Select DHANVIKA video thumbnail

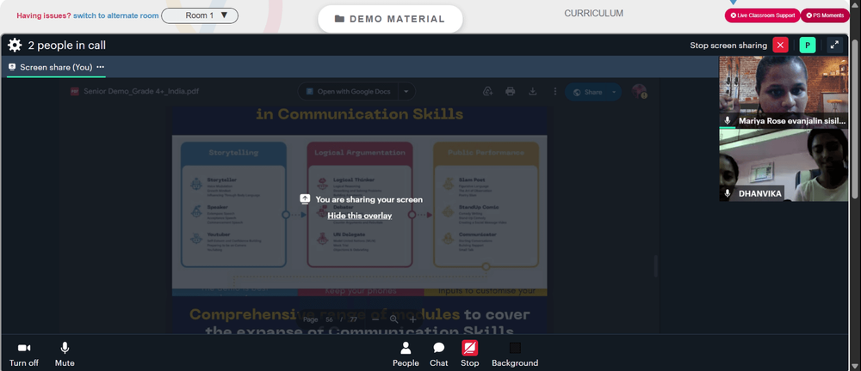click(x=784, y=165)
